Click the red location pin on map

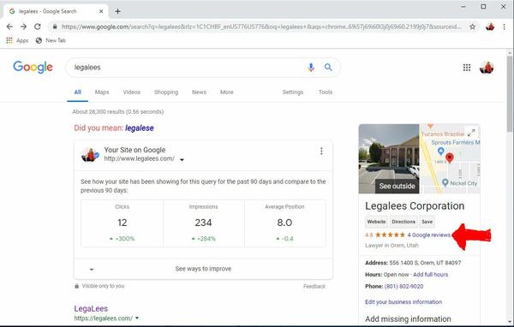click(x=450, y=158)
